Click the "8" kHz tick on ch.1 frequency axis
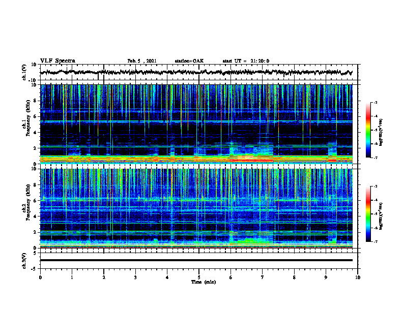This screenshot has width=403, height=311. click(36, 101)
